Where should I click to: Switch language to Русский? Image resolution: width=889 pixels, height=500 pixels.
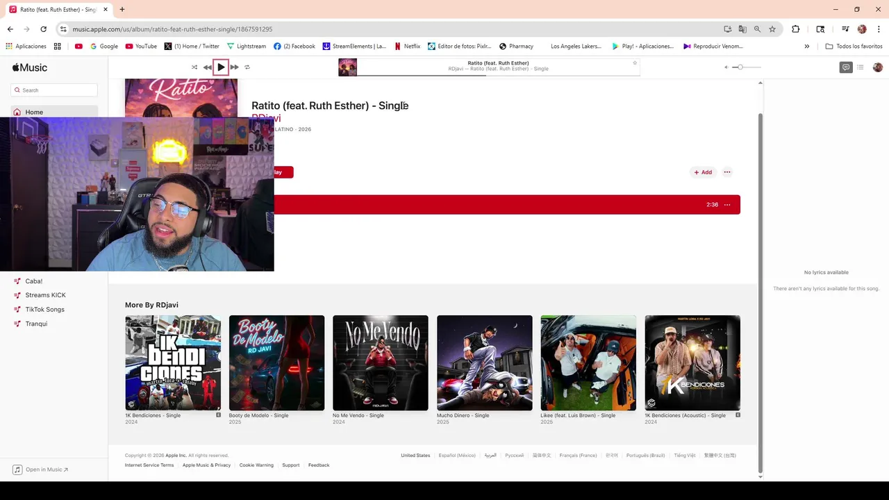(515, 456)
